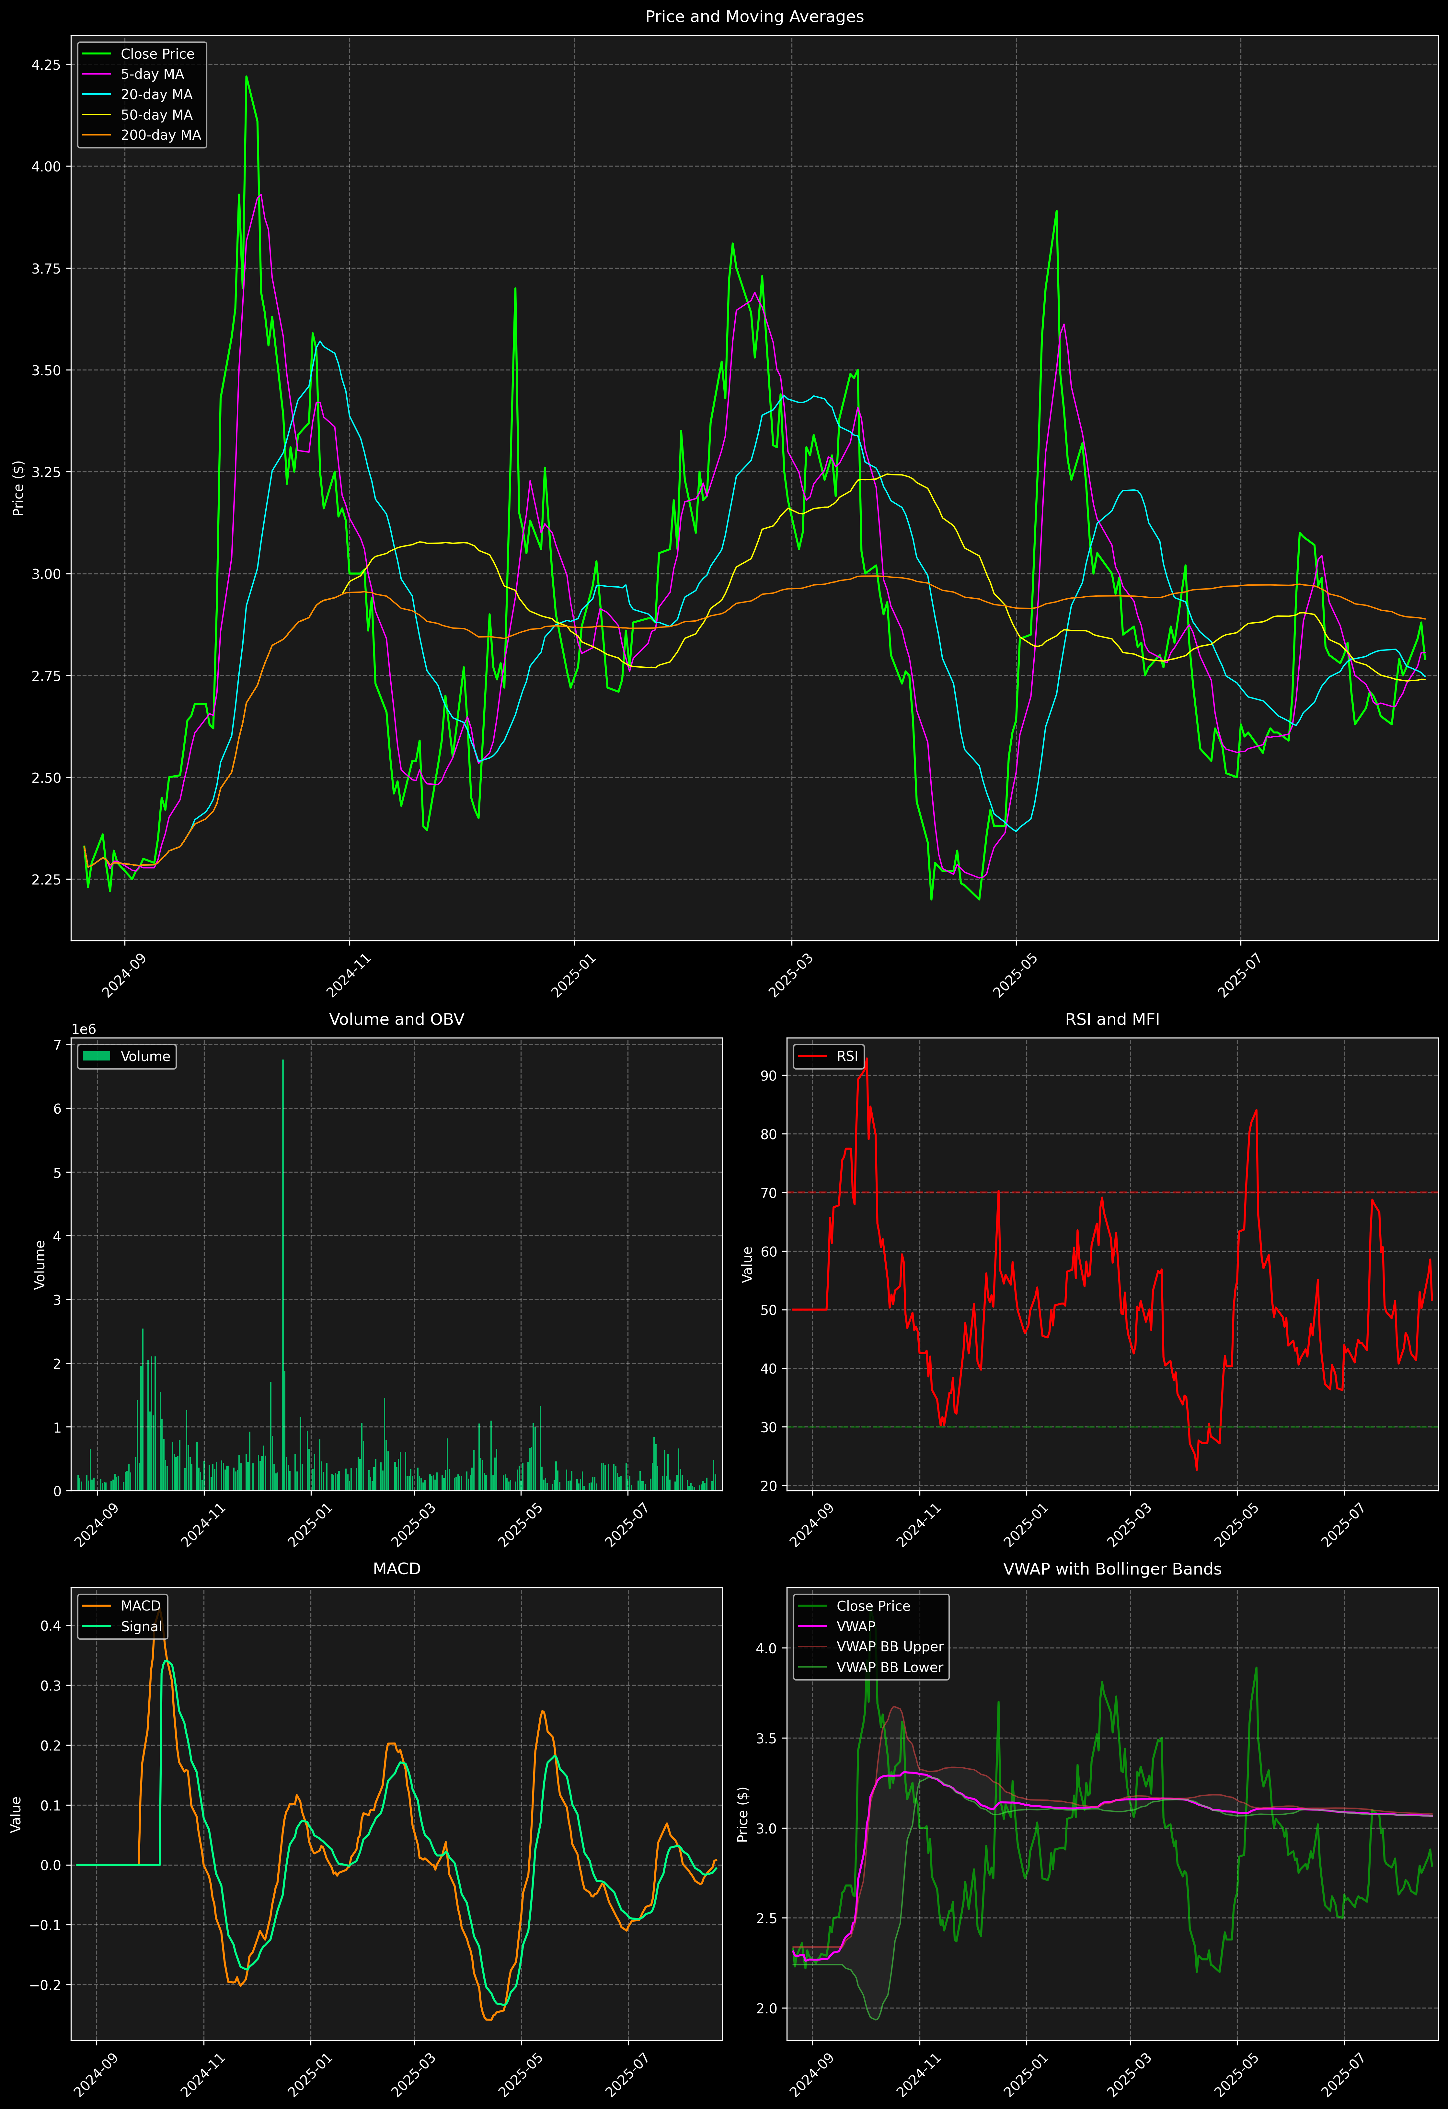Click the RSI and MFI chart title
This screenshot has width=1448, height=2109.
[1112, 1019]
